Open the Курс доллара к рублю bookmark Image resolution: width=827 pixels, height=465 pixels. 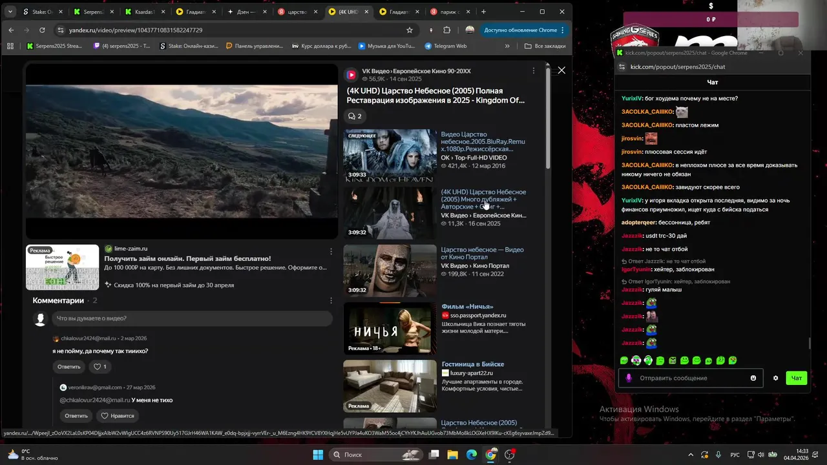[x=322, y=46]
